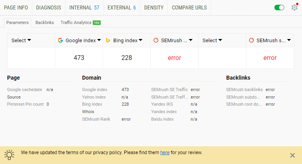Click the red error under SEMrush s... column

pos(270,58)
